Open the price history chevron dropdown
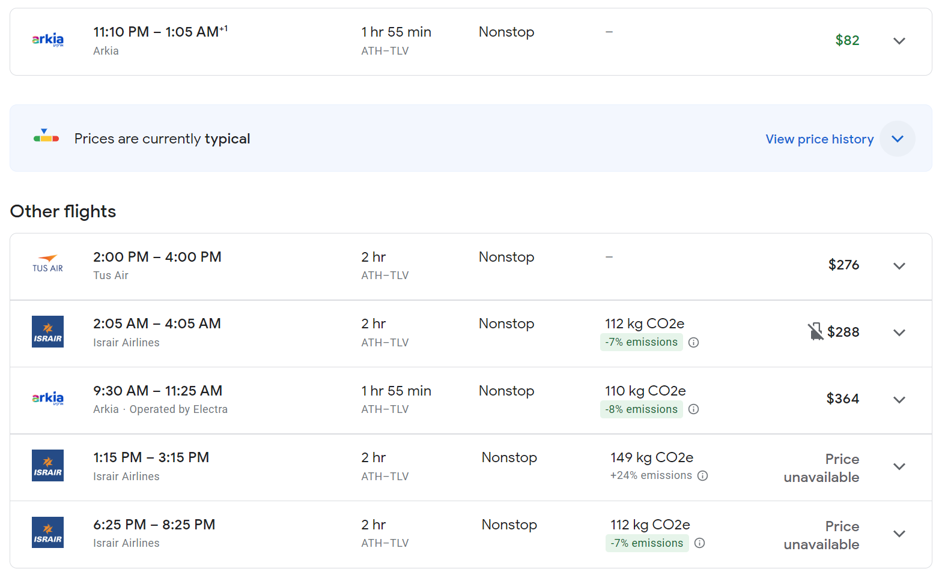 pos(898,139)
